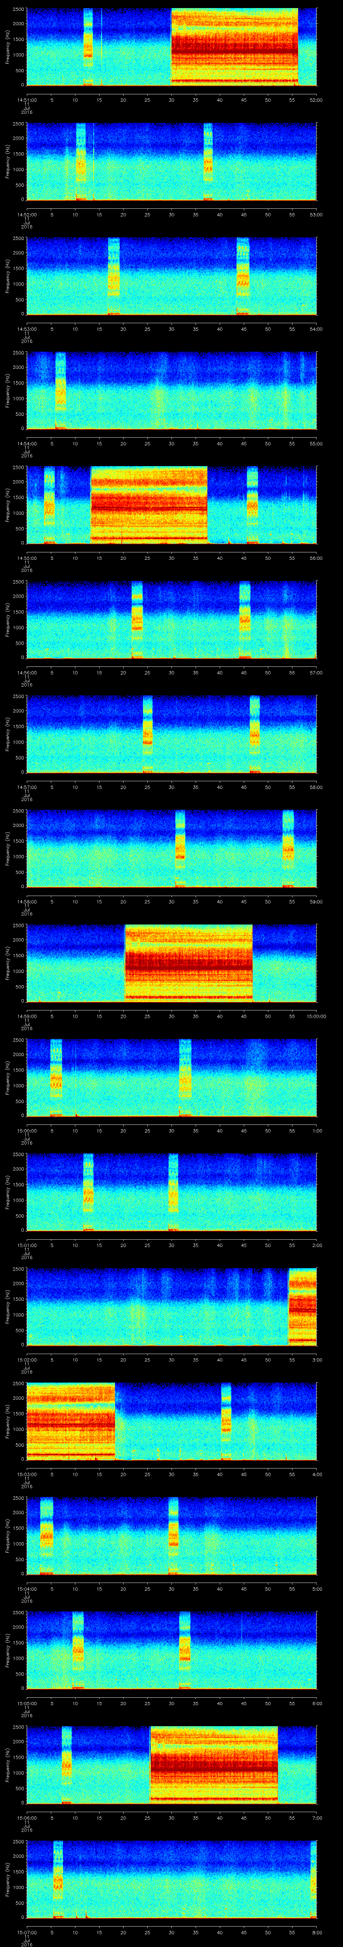
Task: Click the long red burst in the 14:51 spectrogram
Action: click(234, 47)
